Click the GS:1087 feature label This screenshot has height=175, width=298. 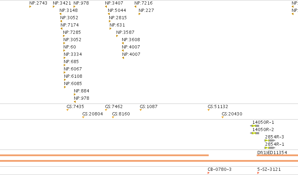click(x=148, y=107)
